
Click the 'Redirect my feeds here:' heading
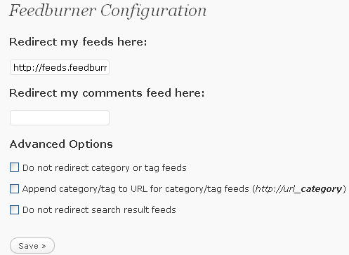coord(78,42)
